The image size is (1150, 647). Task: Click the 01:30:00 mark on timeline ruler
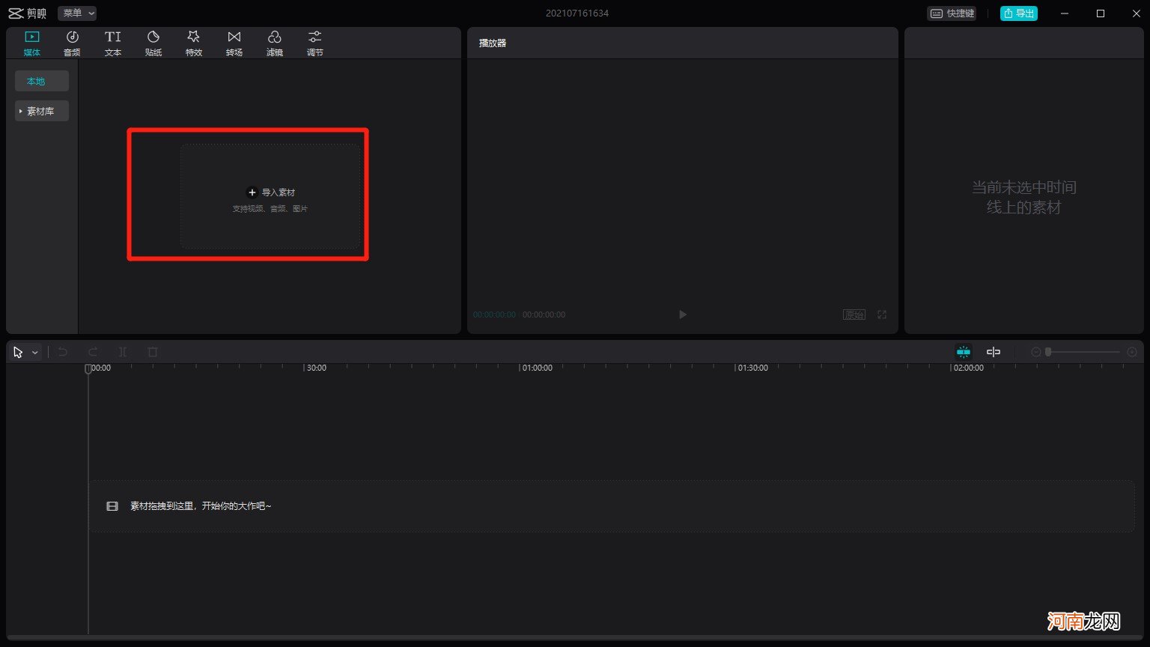(753, 368)
